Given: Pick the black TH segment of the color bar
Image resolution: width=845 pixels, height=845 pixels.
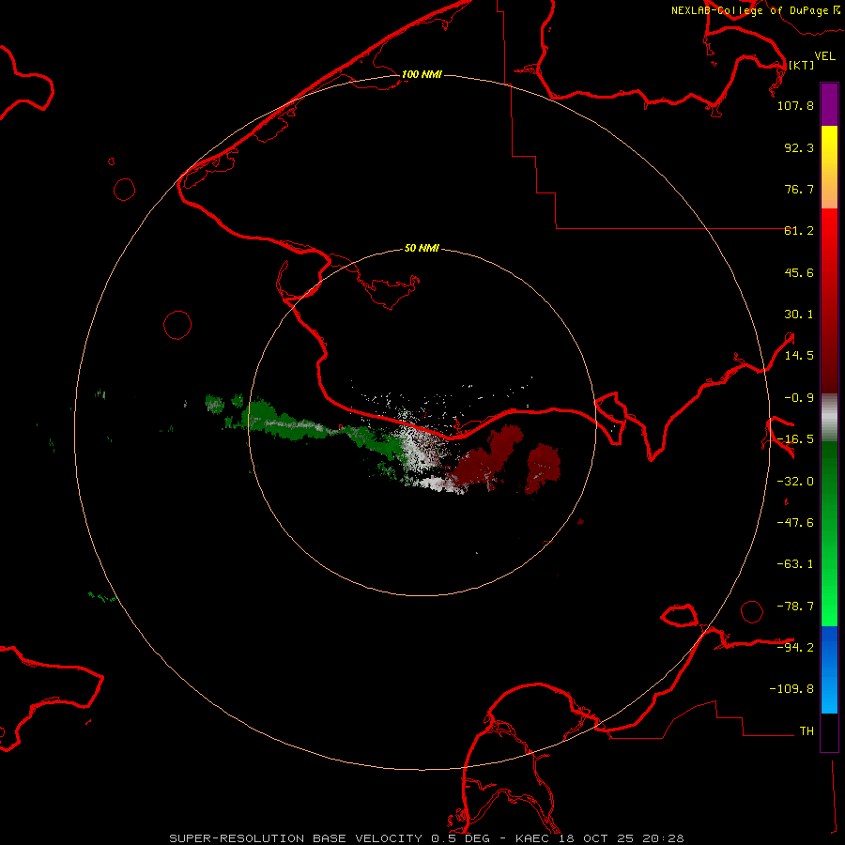Looking at the screenshot, I should [x=829, y=731].
